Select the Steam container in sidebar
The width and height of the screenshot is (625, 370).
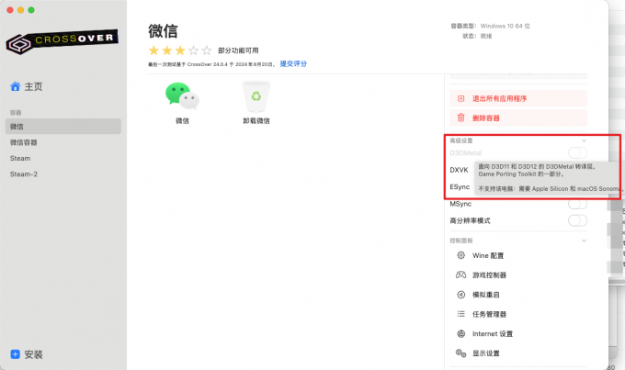point(63,158)
